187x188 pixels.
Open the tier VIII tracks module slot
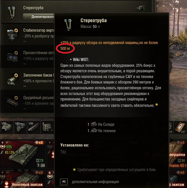[x=34, y=127]
